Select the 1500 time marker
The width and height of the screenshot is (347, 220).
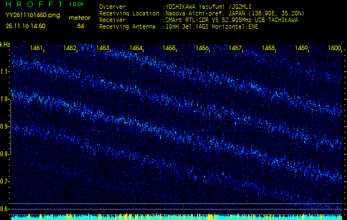point(334,48)
